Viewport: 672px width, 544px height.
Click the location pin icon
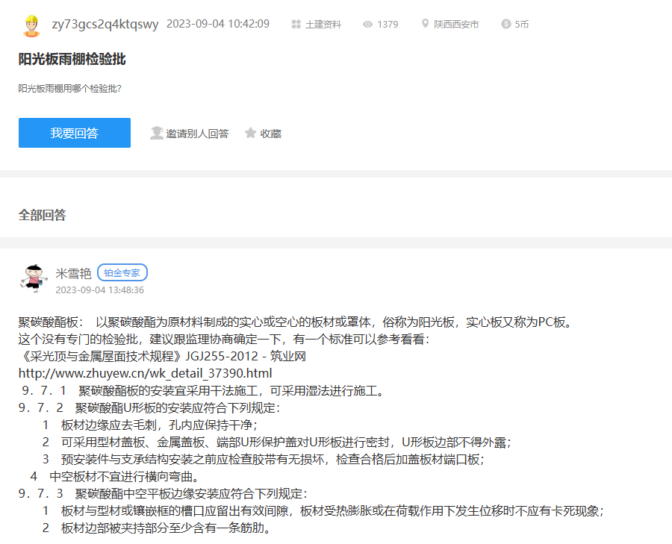tap(425, 24)
